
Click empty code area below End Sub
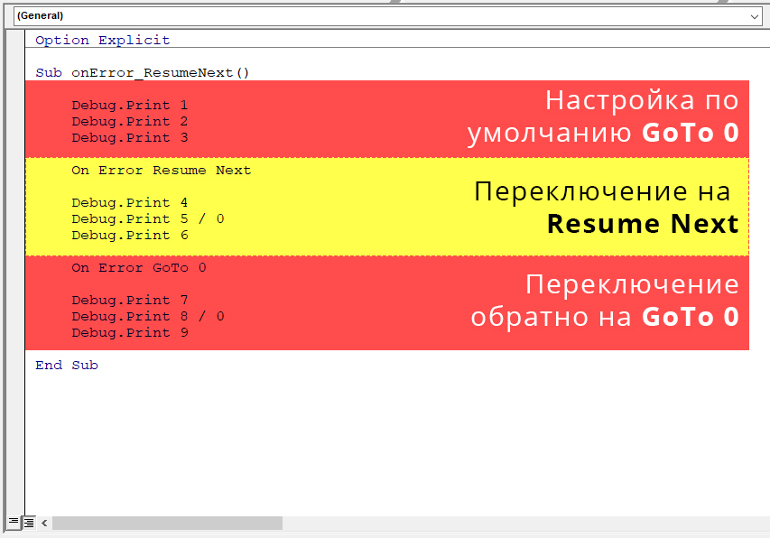pyautogui.click(x=393, y=441)
